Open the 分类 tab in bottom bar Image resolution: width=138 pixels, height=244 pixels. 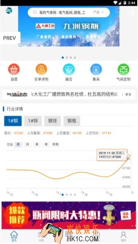pyautogui.click(x=41, y=236)
